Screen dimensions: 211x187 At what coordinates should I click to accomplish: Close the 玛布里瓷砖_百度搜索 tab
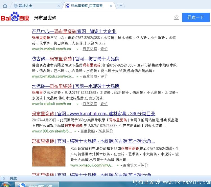(x=111, y=6)
